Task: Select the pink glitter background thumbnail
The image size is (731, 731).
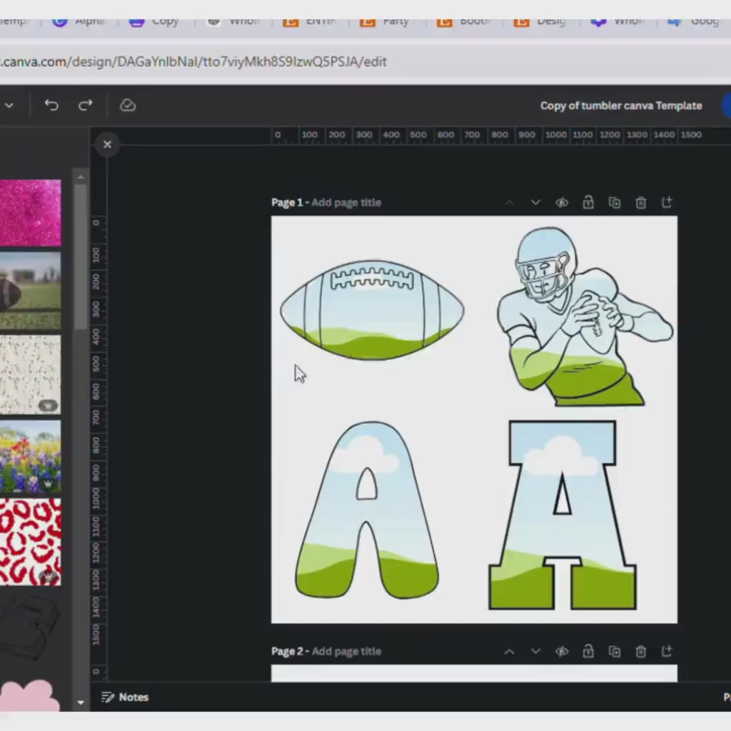Action: 30,213
